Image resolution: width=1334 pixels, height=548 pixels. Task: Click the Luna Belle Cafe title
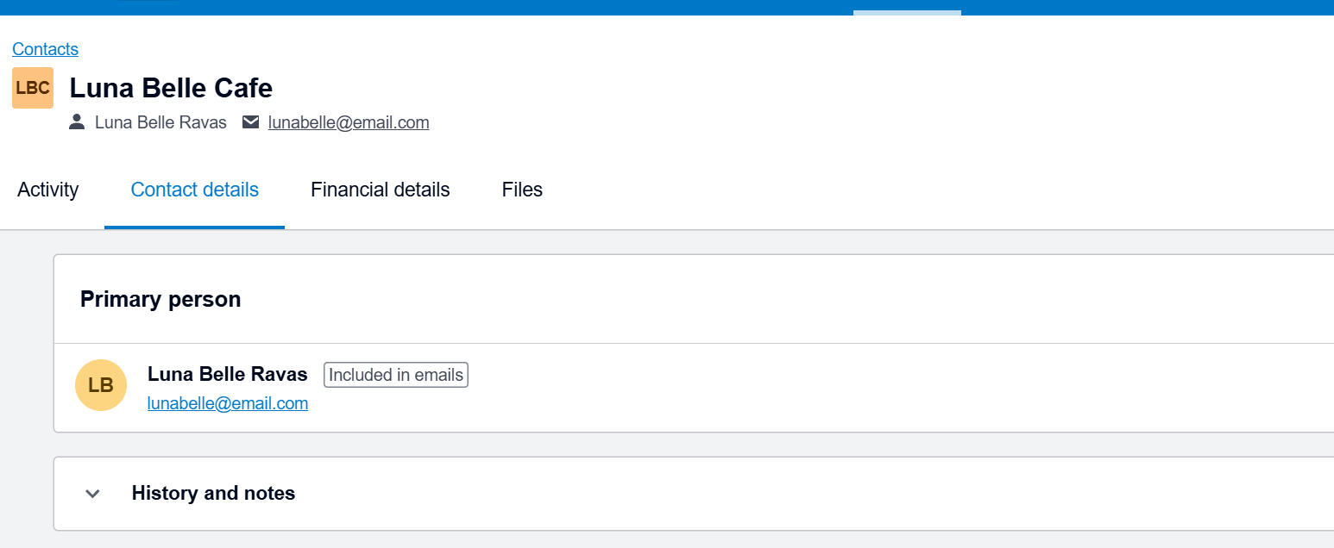pos(171,88)
